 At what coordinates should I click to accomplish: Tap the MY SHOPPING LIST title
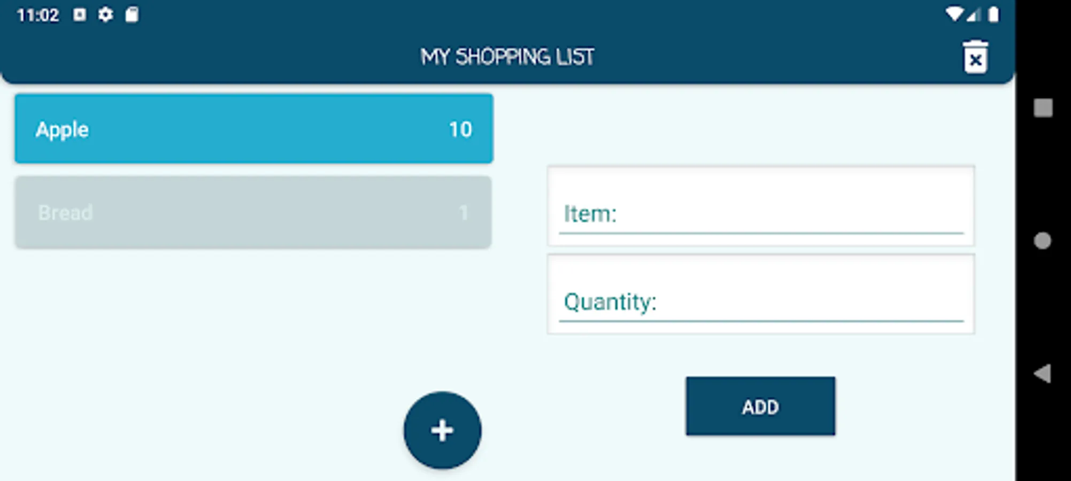507,57
